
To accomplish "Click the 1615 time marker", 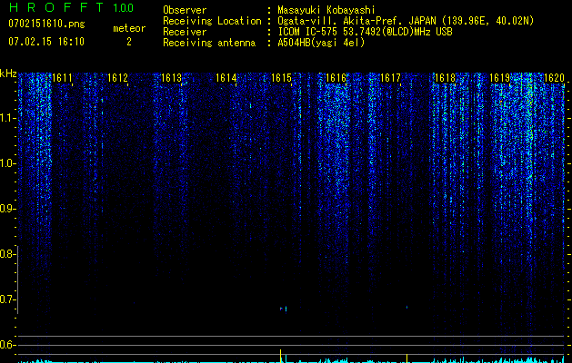I will (x=281, y=77).
